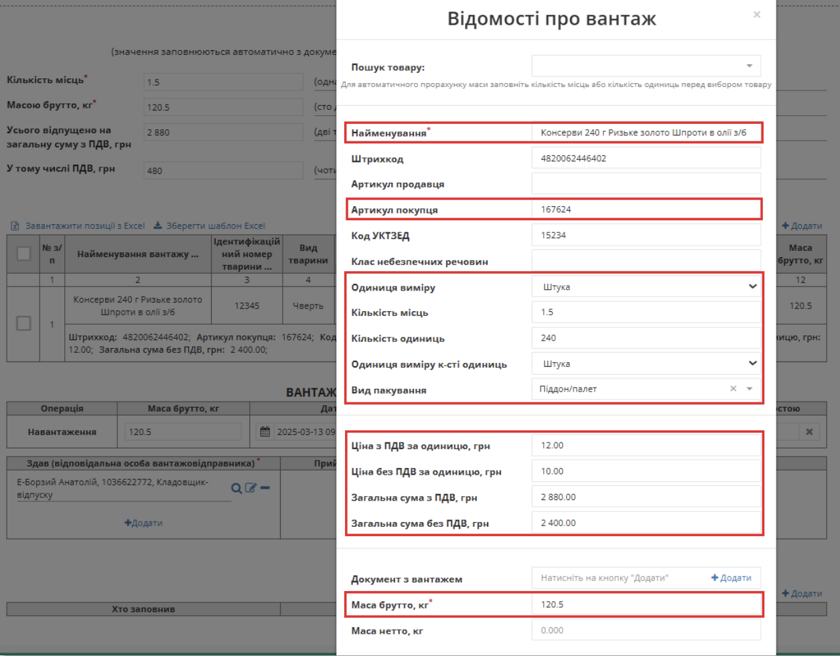Image resolution: width=840 pixels, height=656 pixels.
Task: Check the checkbox for cargo row 1
Action: [23, 323]
